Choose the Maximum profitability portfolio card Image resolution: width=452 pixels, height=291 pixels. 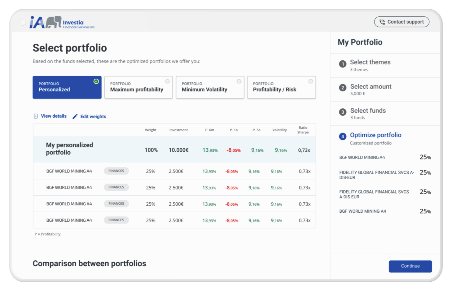tap(138, 87)
